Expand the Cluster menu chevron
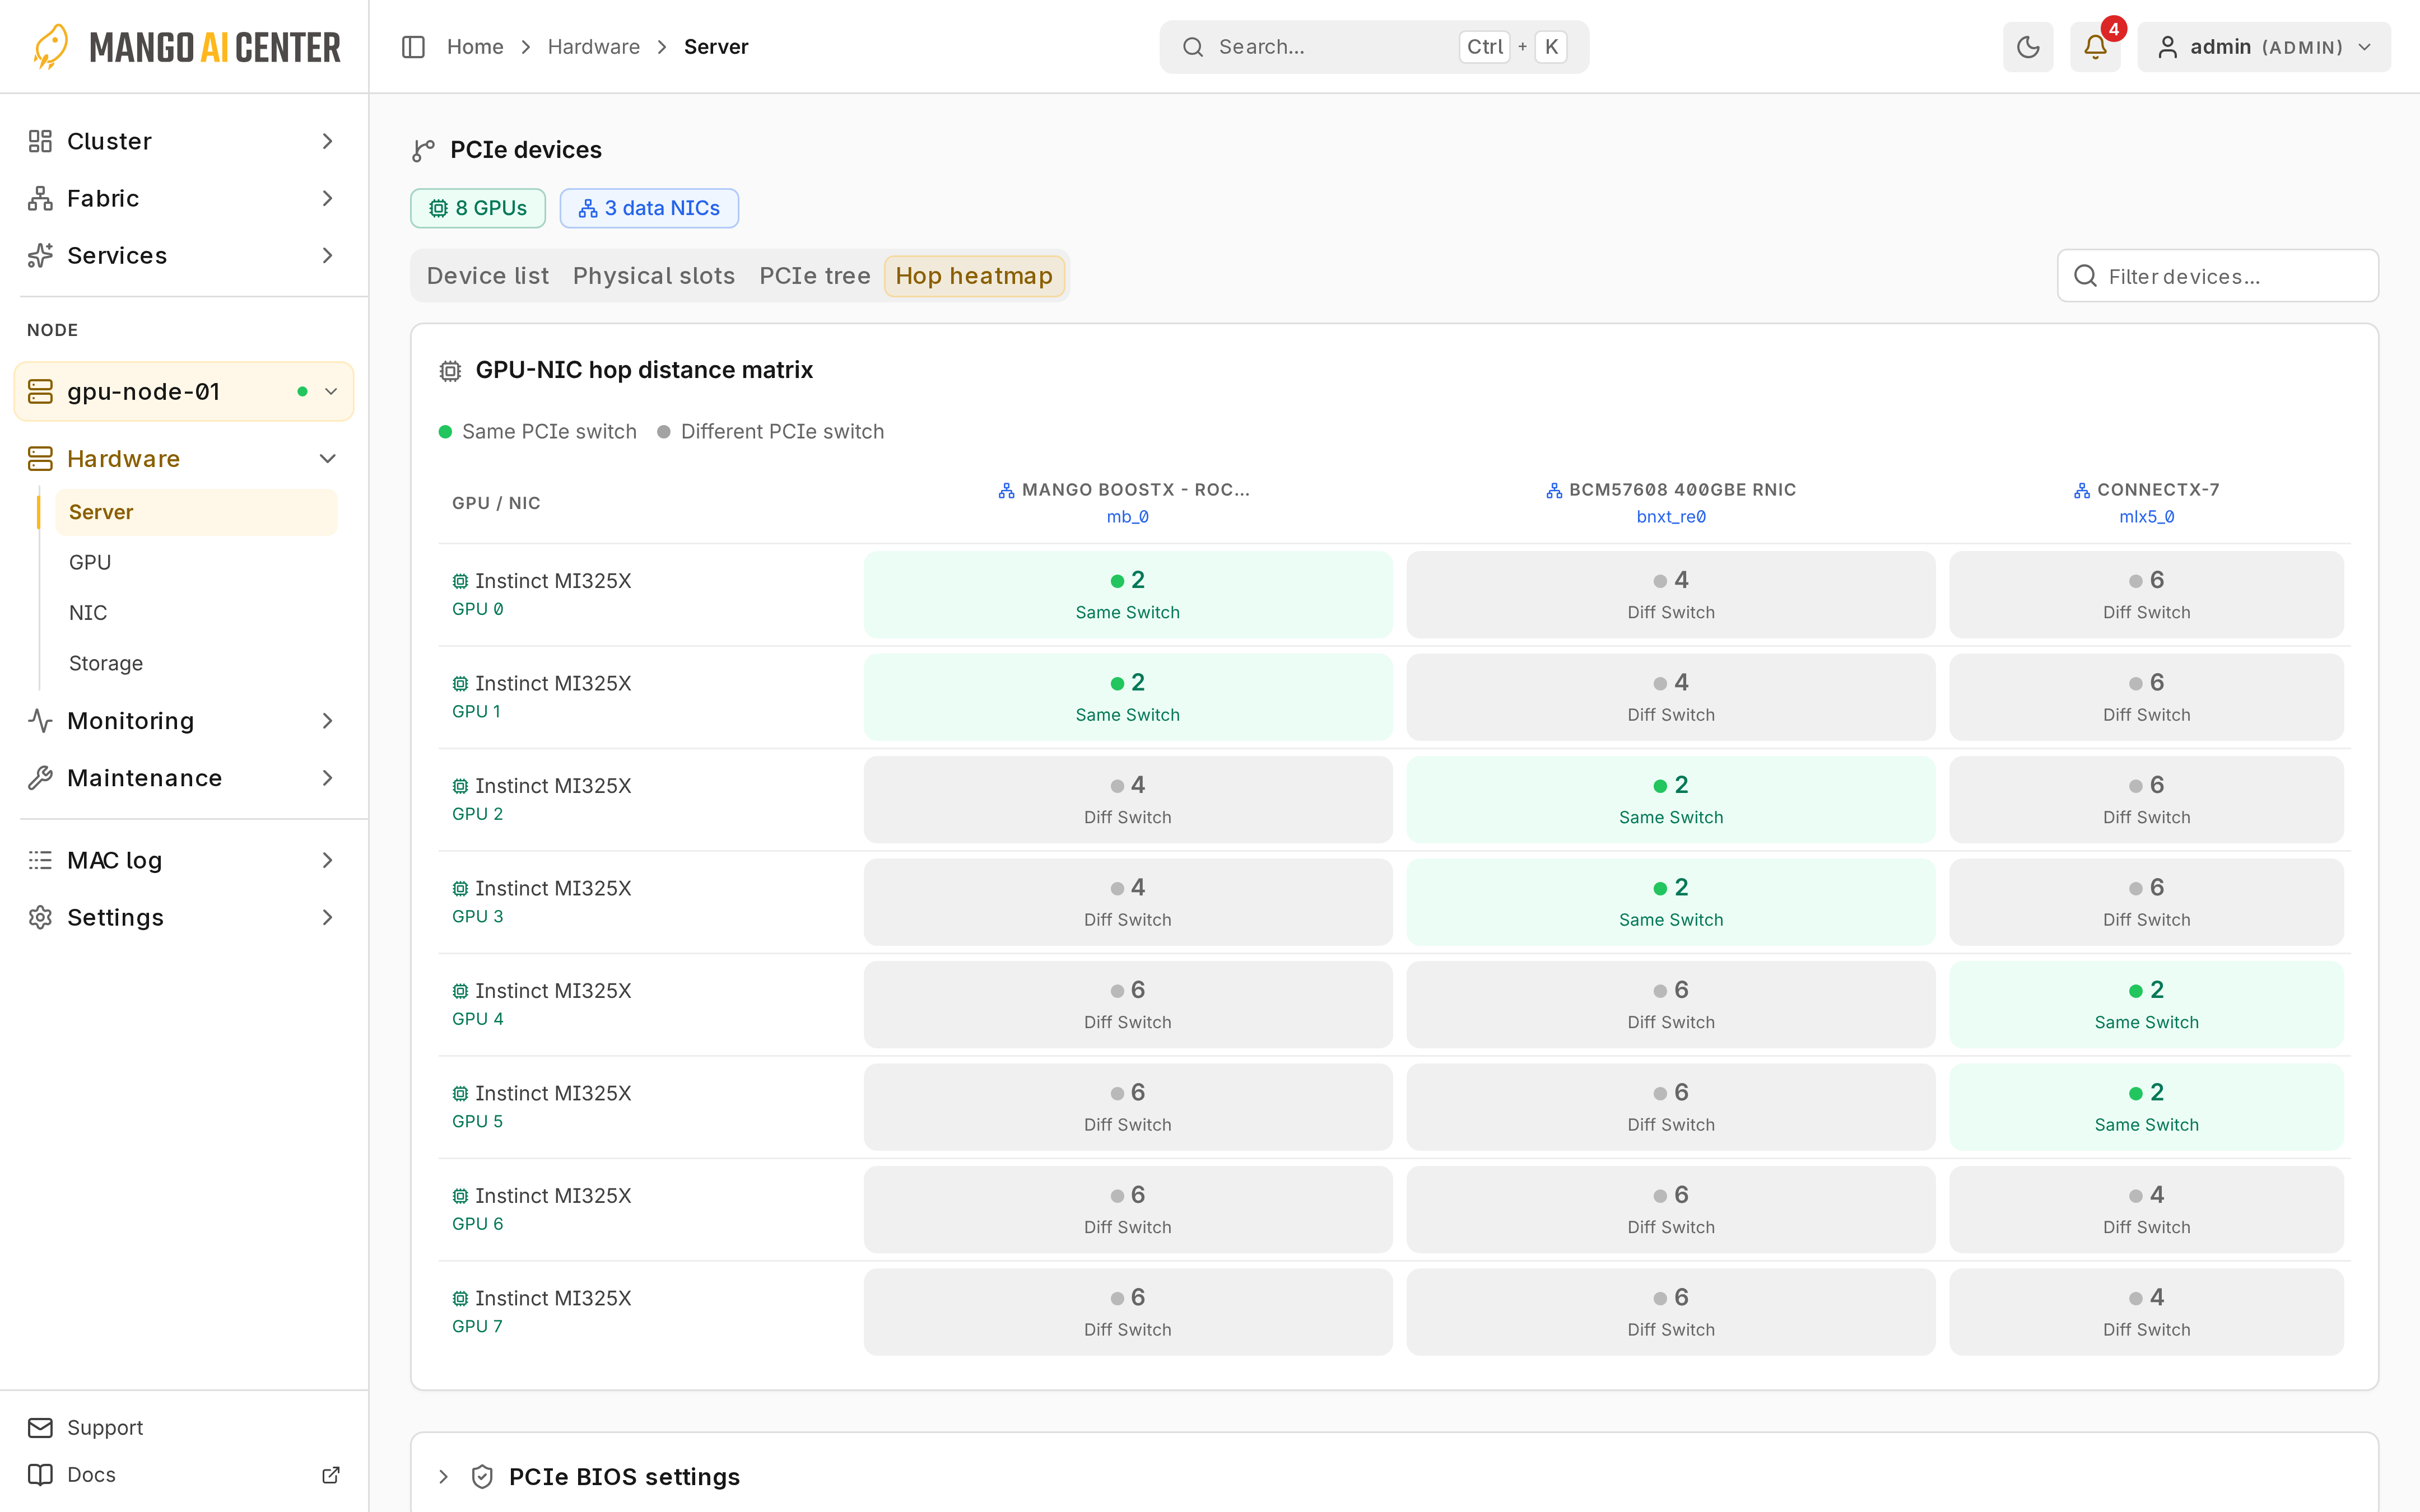The height and width of the screenshot is (1512, 2420). 327,141
